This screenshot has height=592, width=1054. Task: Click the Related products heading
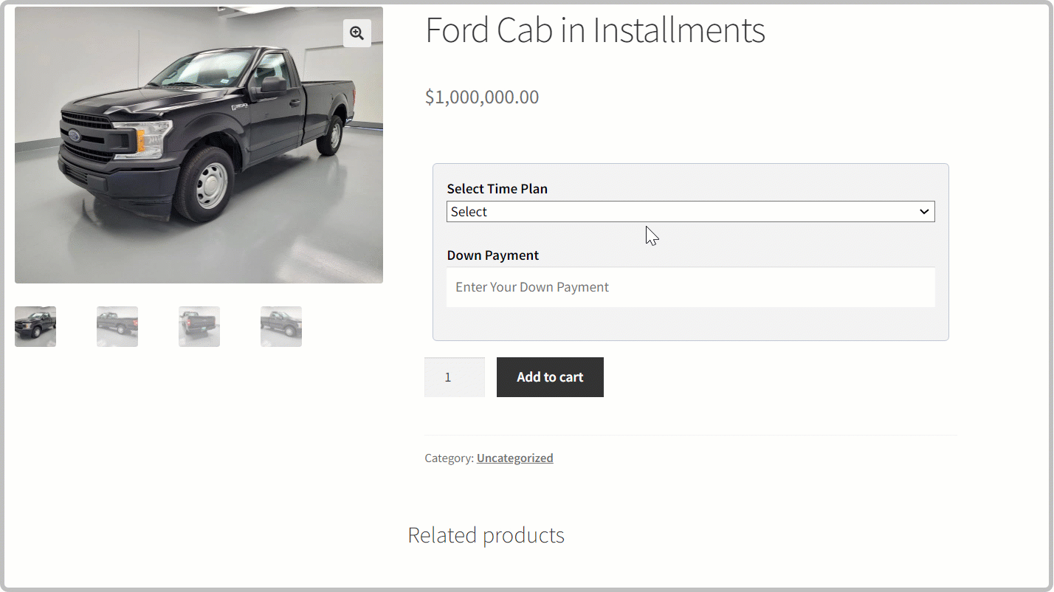[x=486, y=535]
